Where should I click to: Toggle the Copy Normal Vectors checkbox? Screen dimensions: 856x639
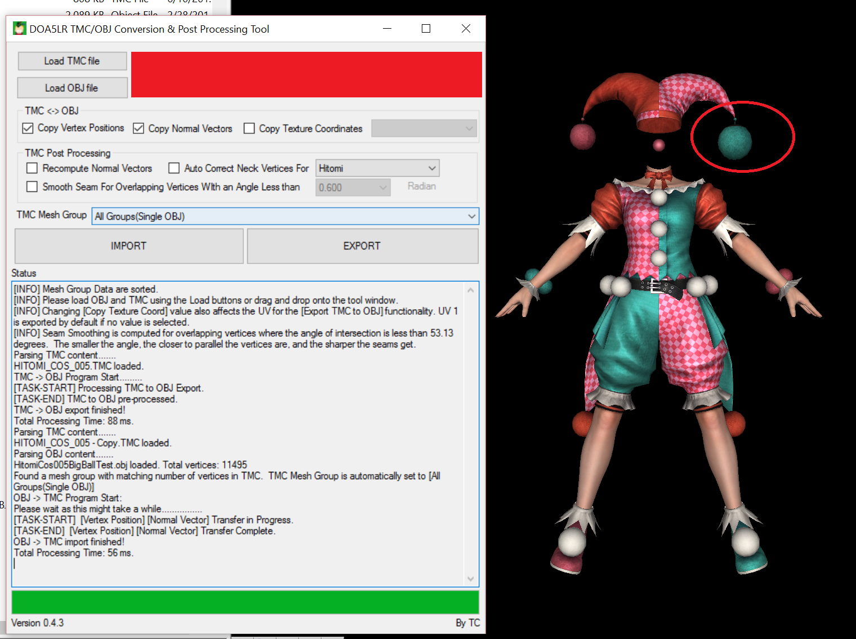pyautogui.click(x=139, y=128)
